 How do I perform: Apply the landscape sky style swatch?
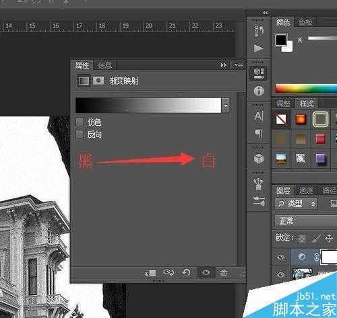coord(281,159)
